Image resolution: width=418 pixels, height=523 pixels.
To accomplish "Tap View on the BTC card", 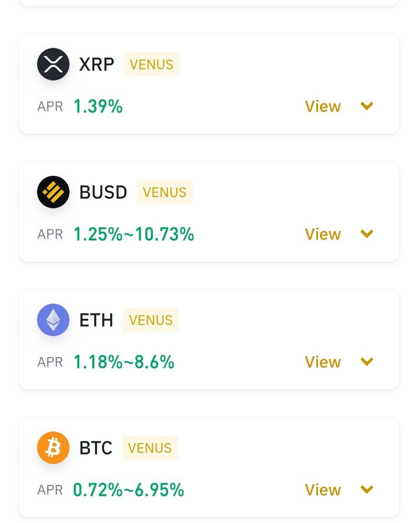I will pyautogui.click(x=323, y=490).
